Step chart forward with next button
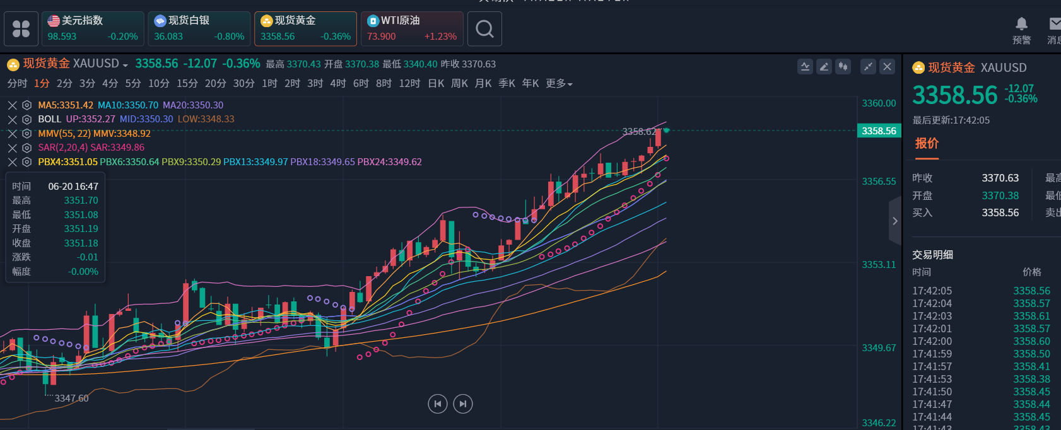The height and width of the screenshot is (430, 1061). pos(463,404)
